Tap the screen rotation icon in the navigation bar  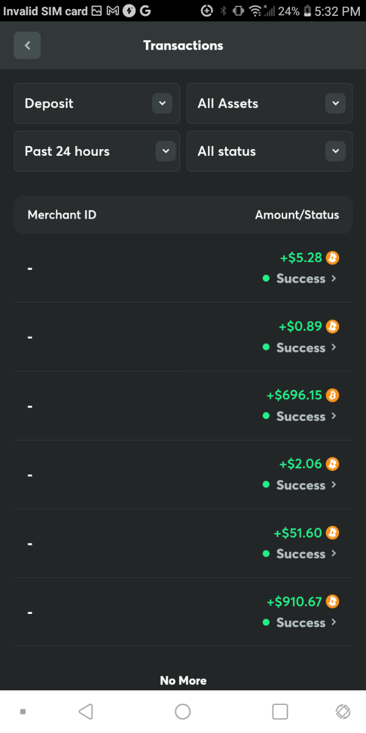click(343, 712)
